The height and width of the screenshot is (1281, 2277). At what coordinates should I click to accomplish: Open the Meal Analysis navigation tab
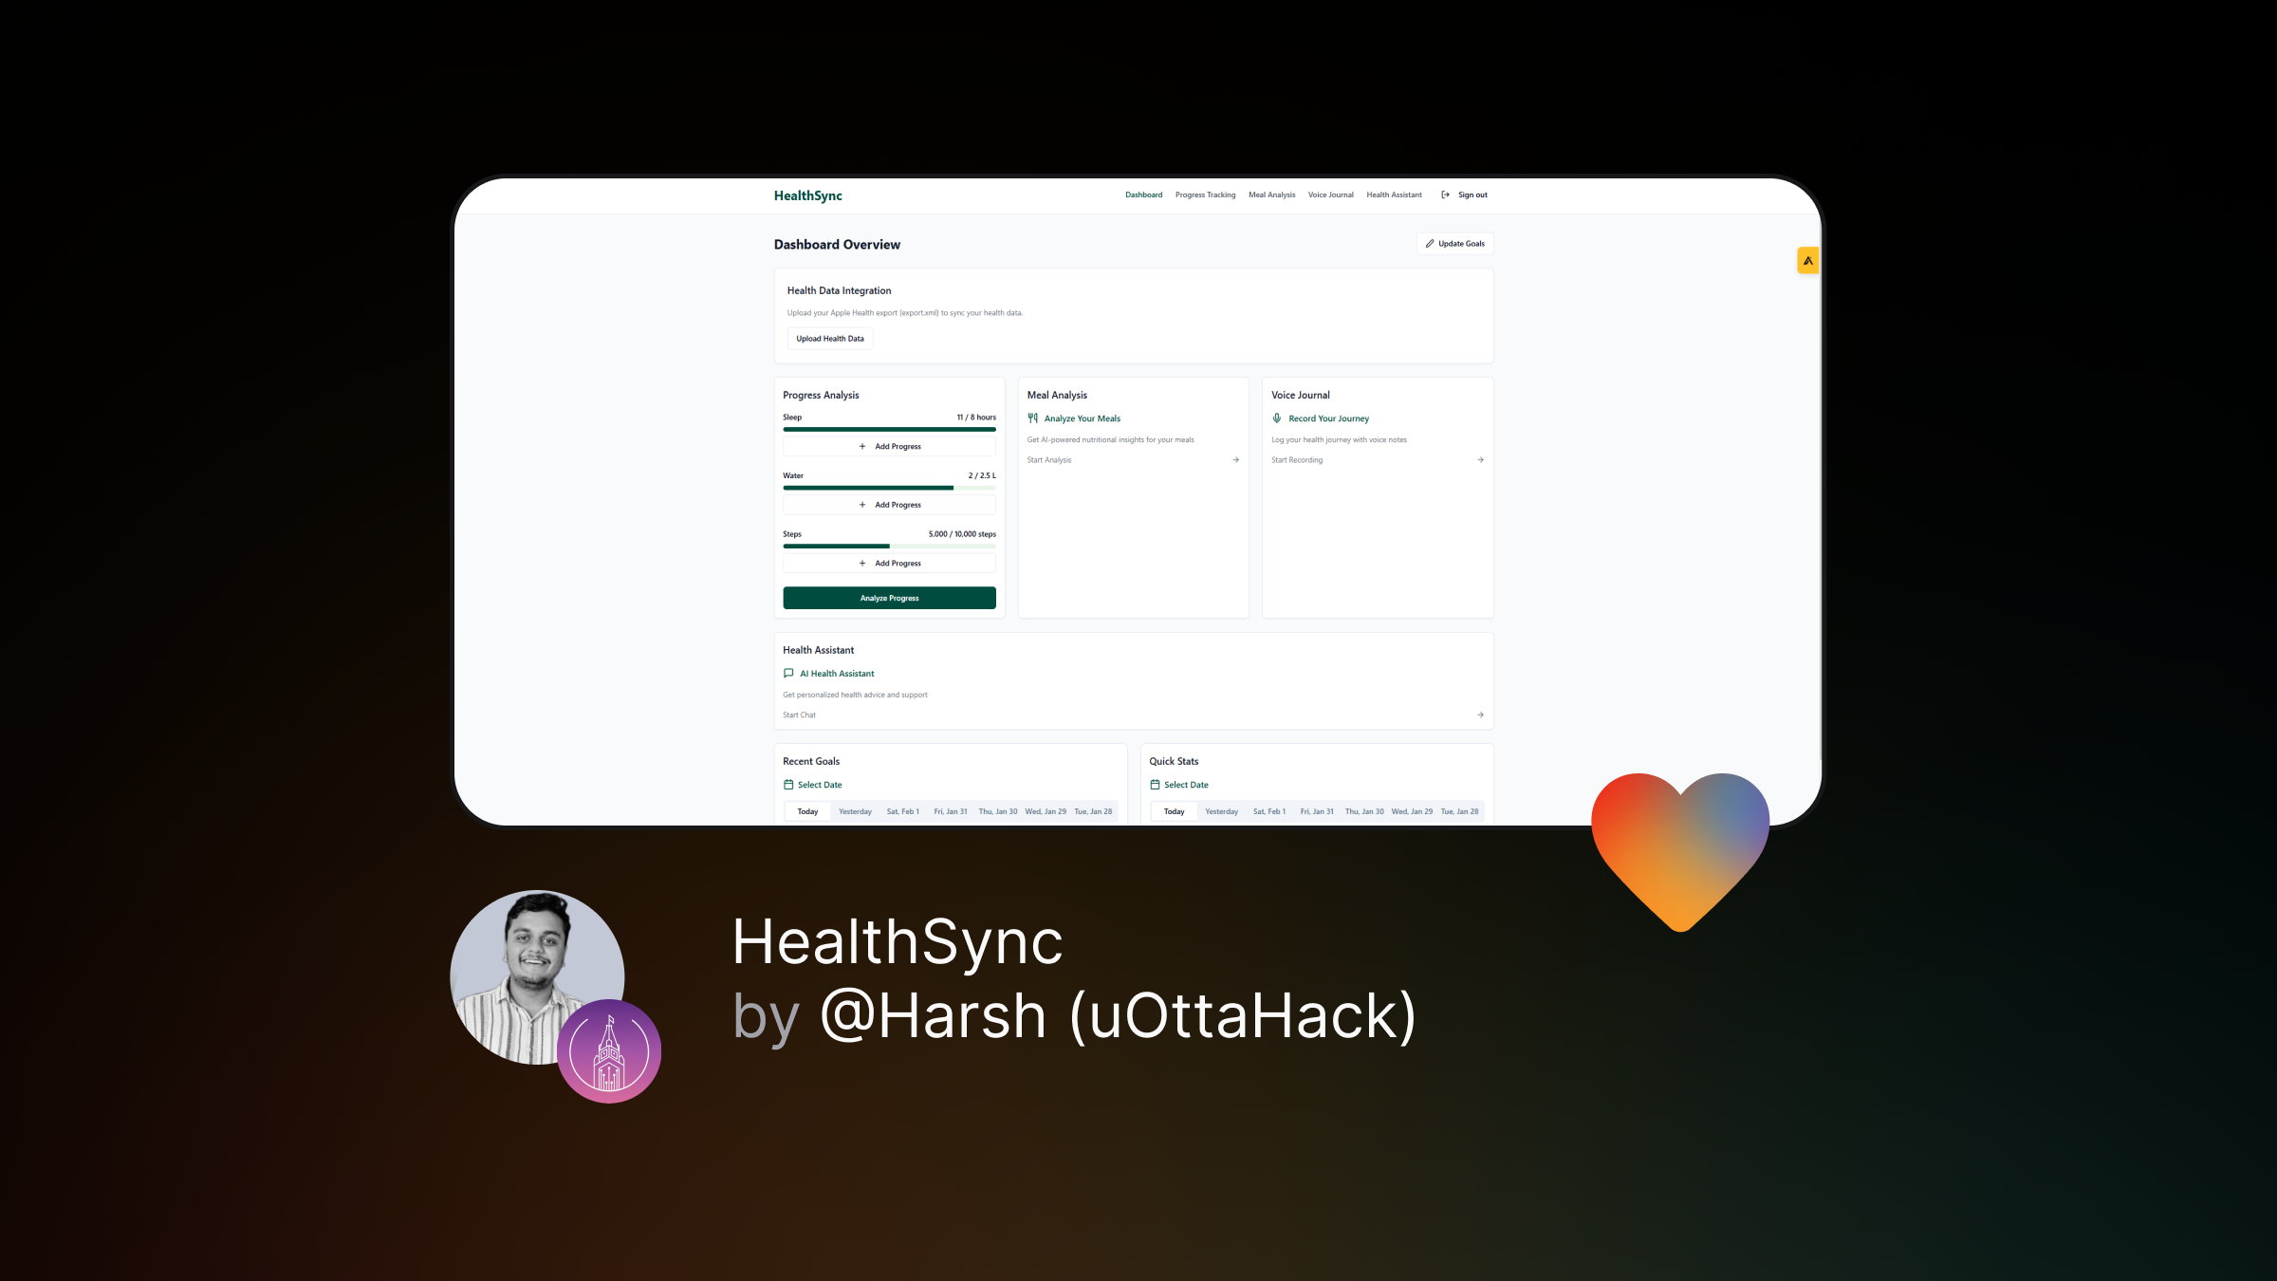point(1271,194)
